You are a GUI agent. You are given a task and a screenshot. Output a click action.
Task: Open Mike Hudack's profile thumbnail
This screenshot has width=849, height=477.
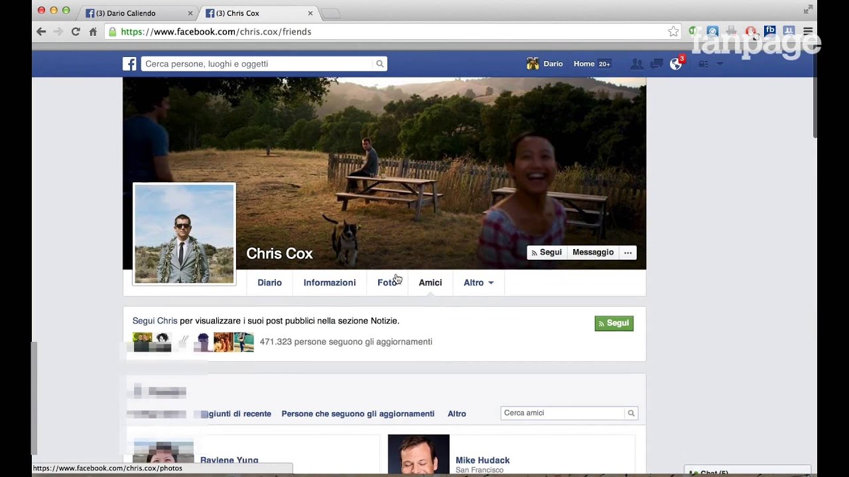click(419, 454)
